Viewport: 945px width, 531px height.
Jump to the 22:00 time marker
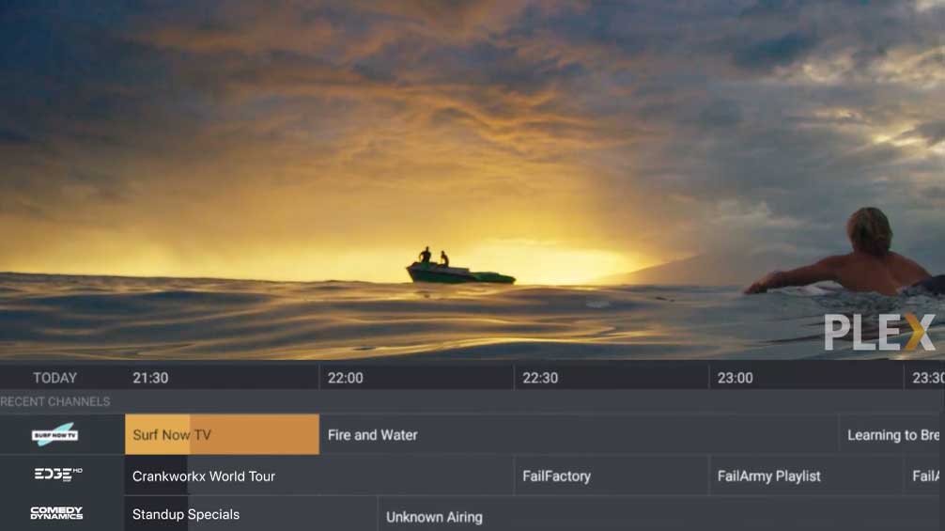pos(346,378)
